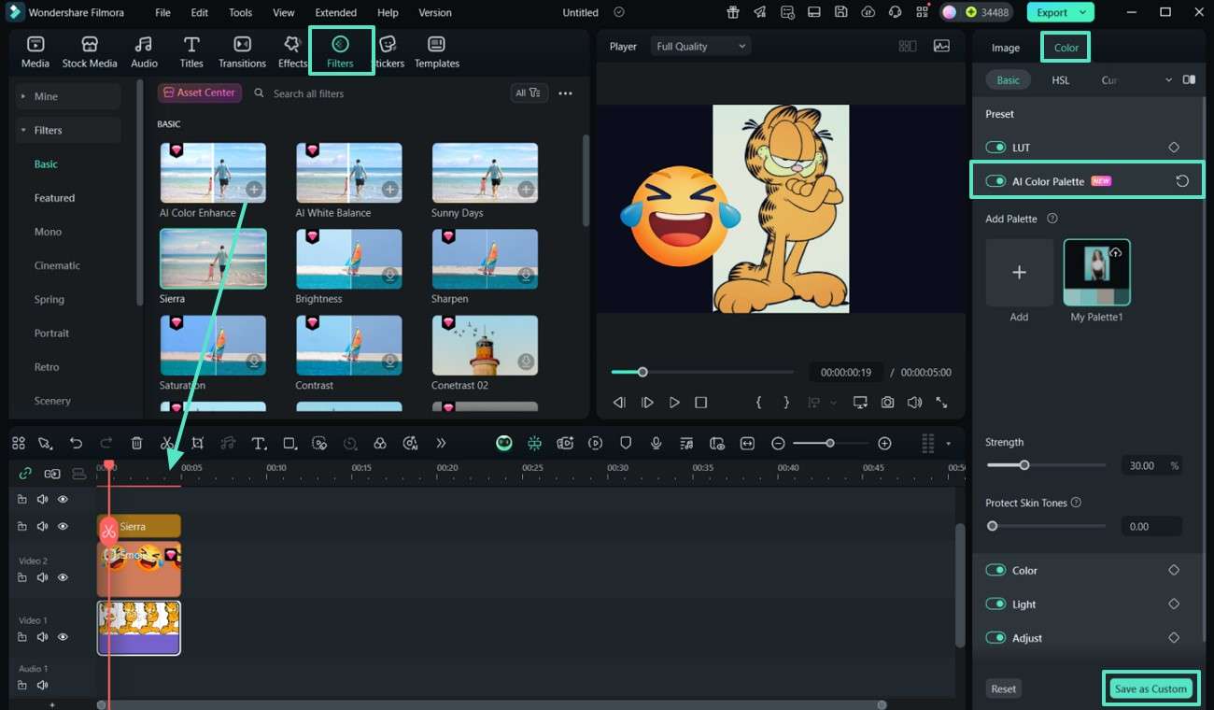Screen dimensions: 1214x710
Task: Open the compare view icon in Color panel
Action: 1189,79
